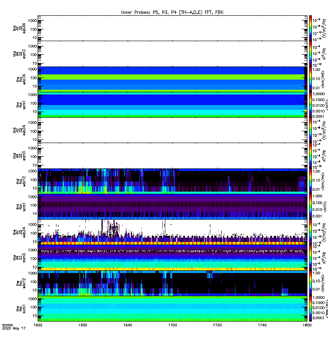This screenshot has height=350, width=328.
Task: Click the thd fbk edc12 color bar
Action: click(x=311, y=181)
